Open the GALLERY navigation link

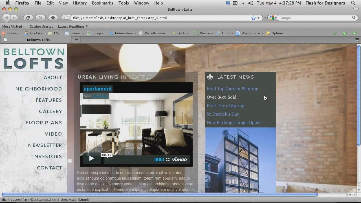(50, 111)
